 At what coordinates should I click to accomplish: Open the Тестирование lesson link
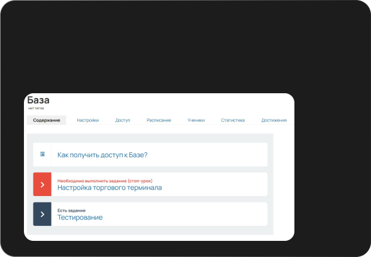pyautogui.click(x=80, y=218)
